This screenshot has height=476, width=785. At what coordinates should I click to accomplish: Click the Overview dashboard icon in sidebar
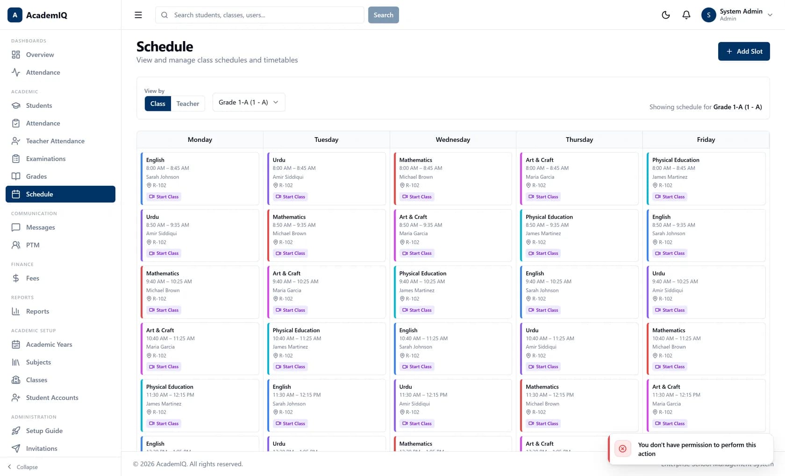(16, 55)
